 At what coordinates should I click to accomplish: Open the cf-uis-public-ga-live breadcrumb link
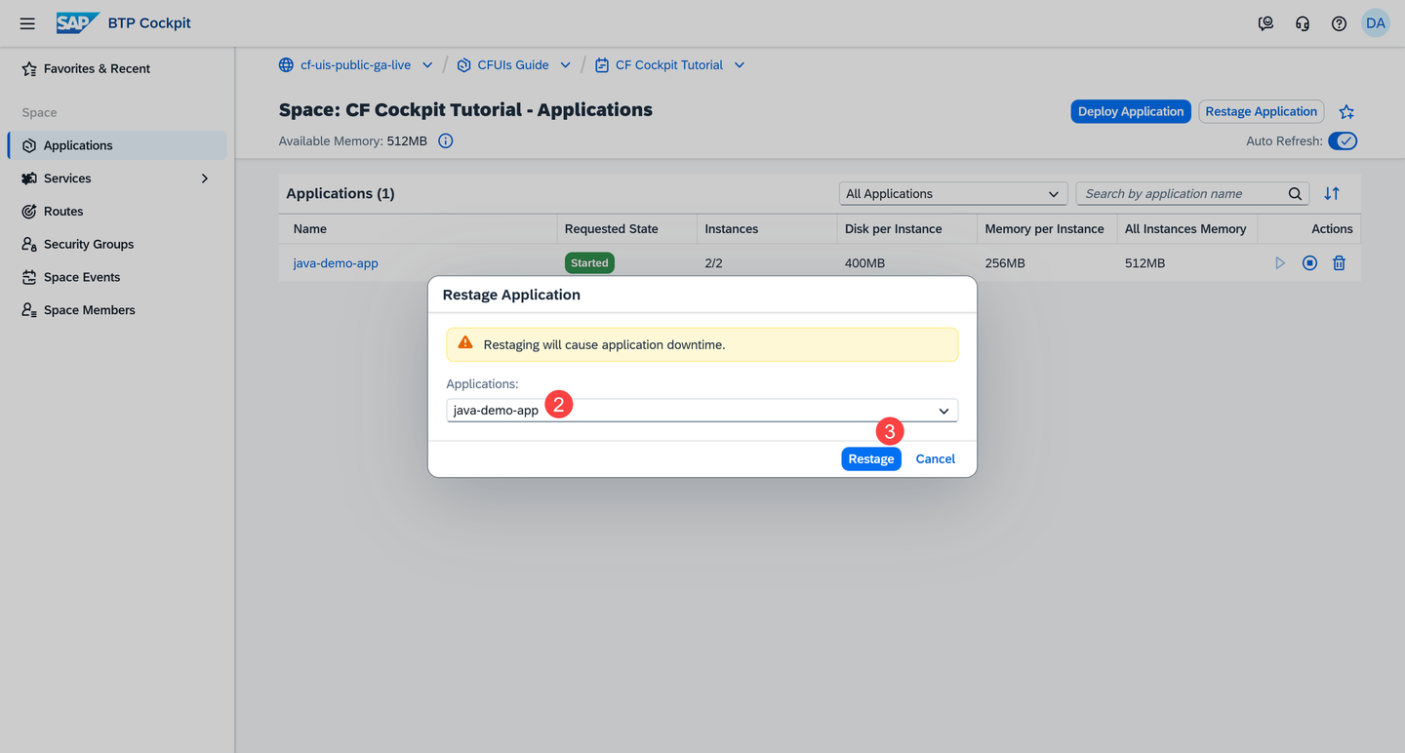click(x=355, y=65)
